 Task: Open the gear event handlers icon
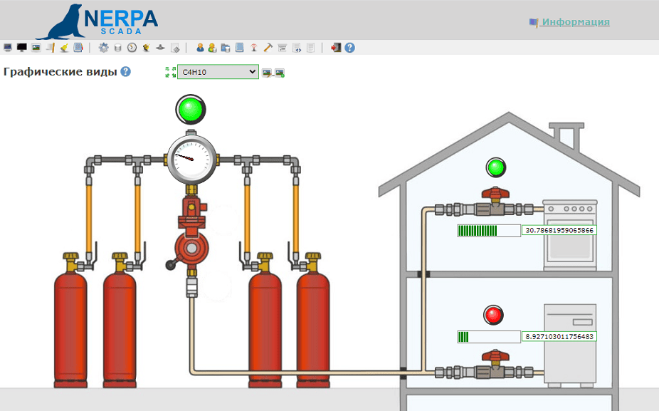coord(103,48)
